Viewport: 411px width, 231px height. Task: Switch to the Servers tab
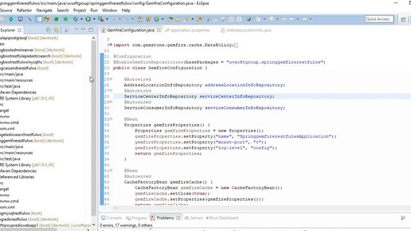click(x=194, y=218)
